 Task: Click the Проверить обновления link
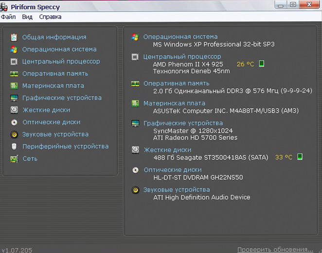(275, 250)
